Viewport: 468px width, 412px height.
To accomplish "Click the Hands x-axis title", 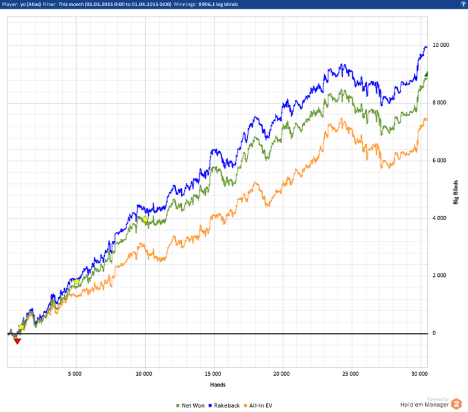I will click(x=217, y=385).
